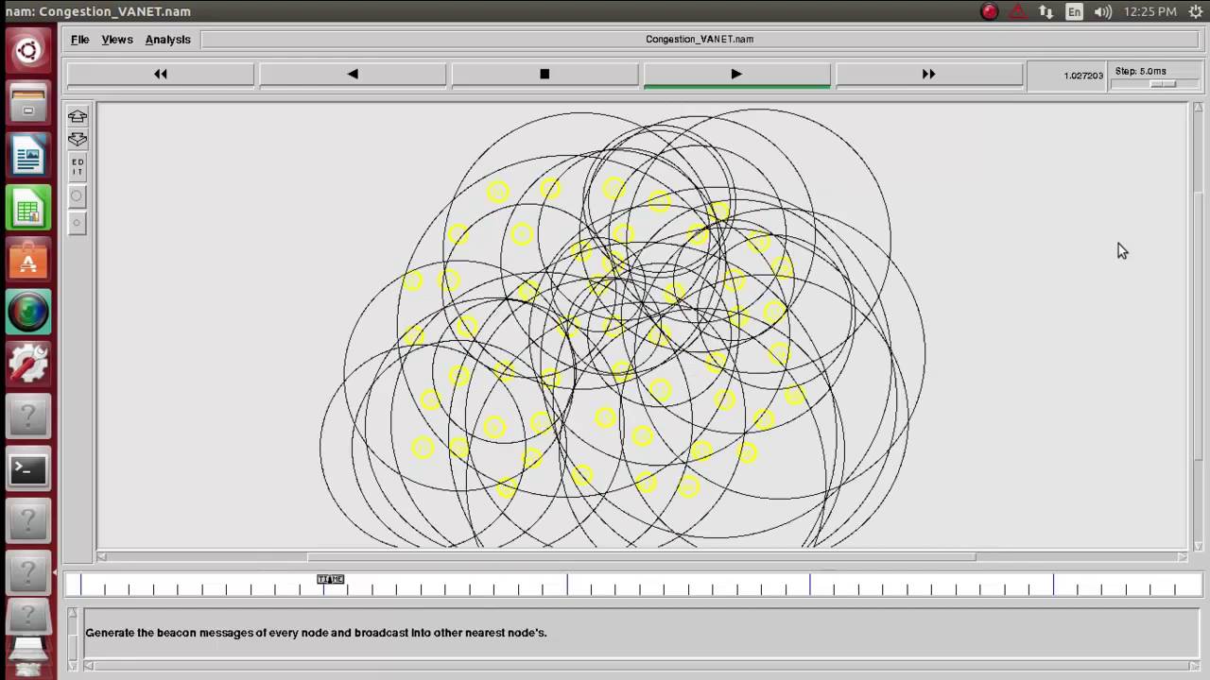Click the TIME marker on the timeline
Viewport: 1210px width, 680px height.
click(330, 579)
